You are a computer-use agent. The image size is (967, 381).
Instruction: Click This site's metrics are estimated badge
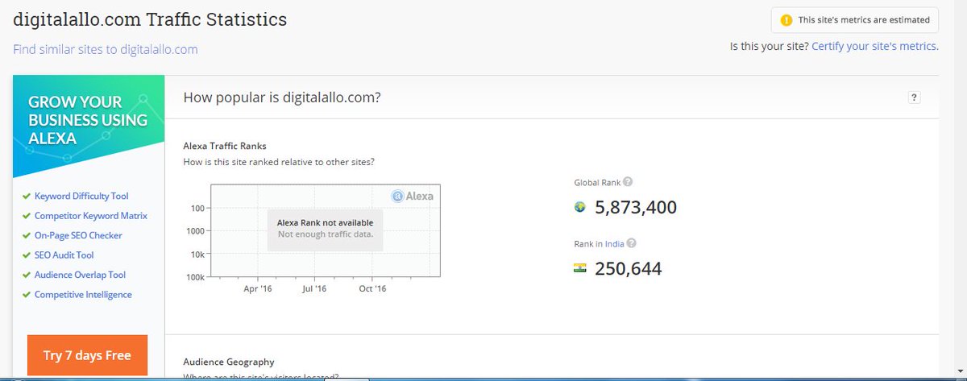[855, 20]
